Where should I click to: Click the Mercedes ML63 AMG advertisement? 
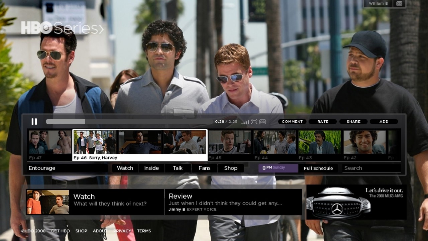pos(356,202)
